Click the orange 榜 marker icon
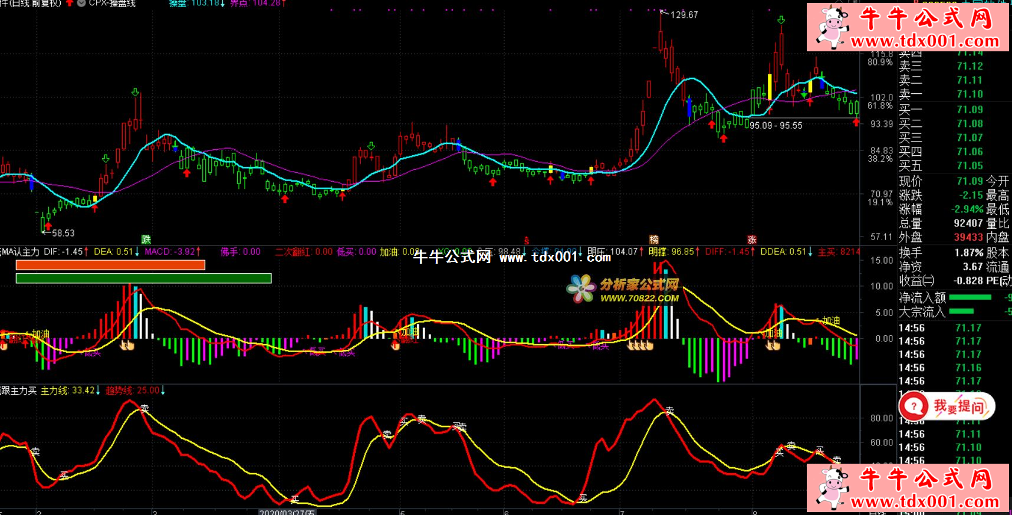Image resolution: width=1012 pixels, height=515 pixels. tap(653, 240)
